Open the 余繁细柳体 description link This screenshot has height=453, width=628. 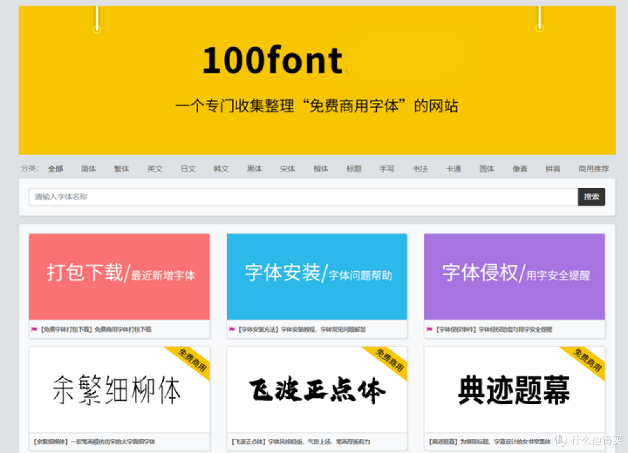coord(94,442)
